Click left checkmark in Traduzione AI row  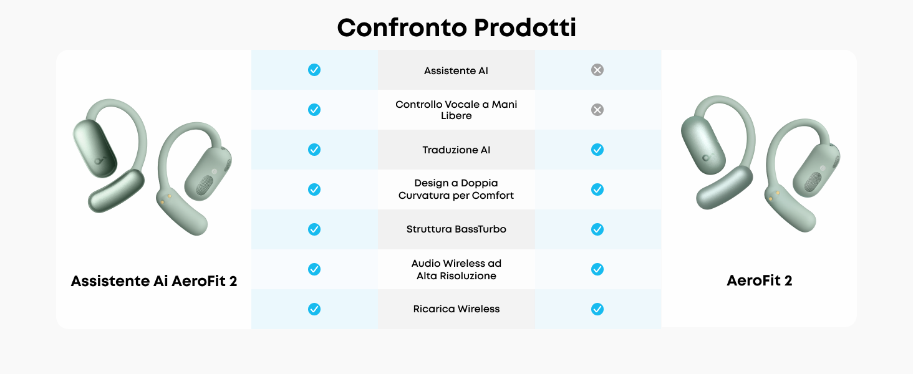(314, 150)
